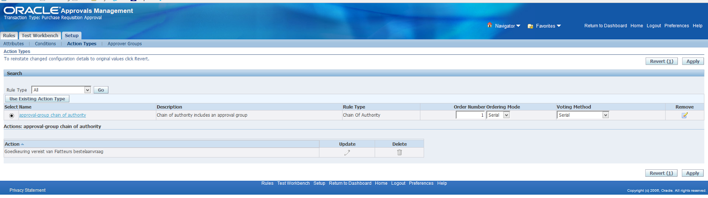The width and height of the screenshot is (708, 198).
Task: Open the Help link in header
Action: tap(697, 26)
